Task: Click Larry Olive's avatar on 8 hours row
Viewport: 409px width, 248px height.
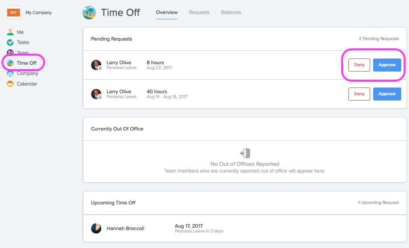Action: pyautogui.click(x=96, y=65)
